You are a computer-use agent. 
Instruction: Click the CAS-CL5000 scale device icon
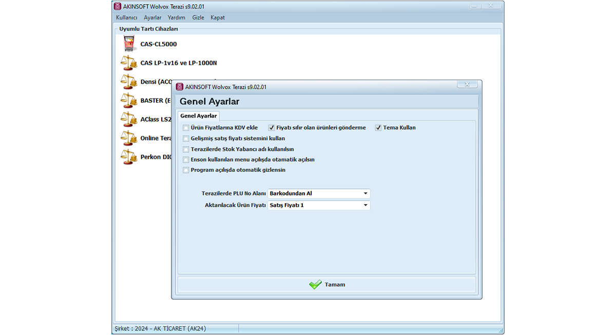(128, 44)
